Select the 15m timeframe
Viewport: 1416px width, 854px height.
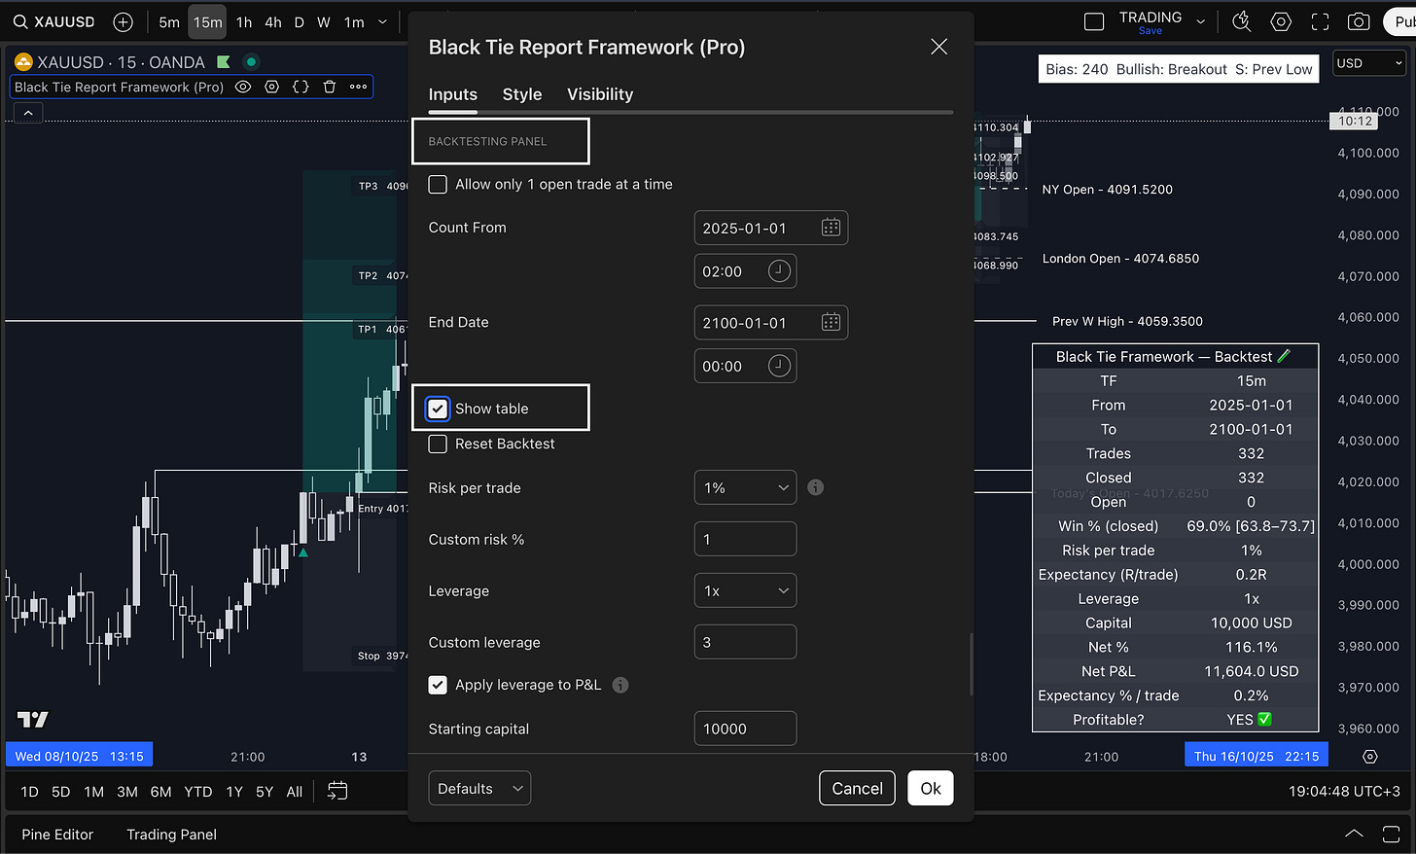(207, 21)
